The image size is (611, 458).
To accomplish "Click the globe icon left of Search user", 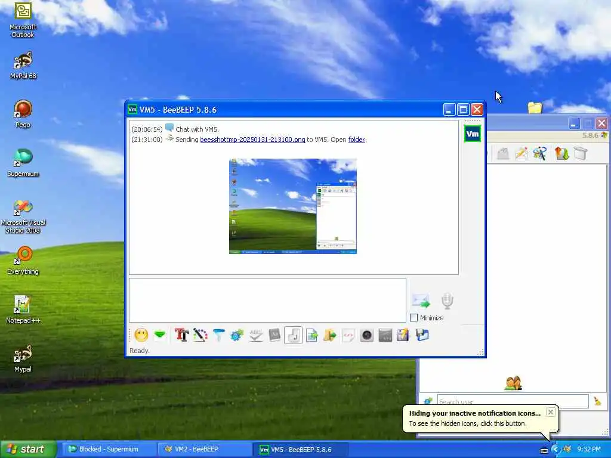I will coord(428,401).
